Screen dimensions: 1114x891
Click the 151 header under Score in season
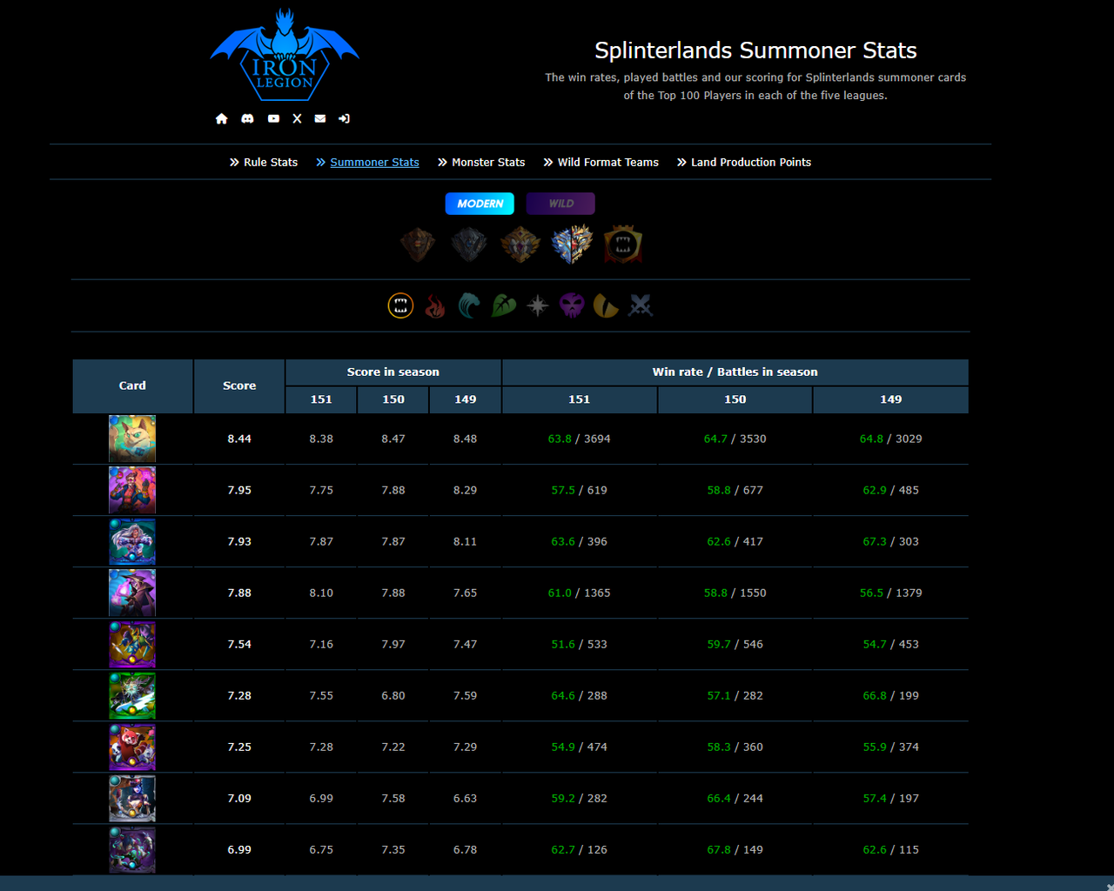(321, 399)
